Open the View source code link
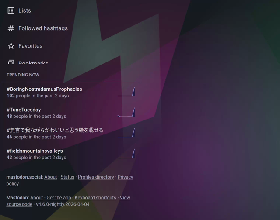Screen dimensions: 280x220 pos(125,198)
